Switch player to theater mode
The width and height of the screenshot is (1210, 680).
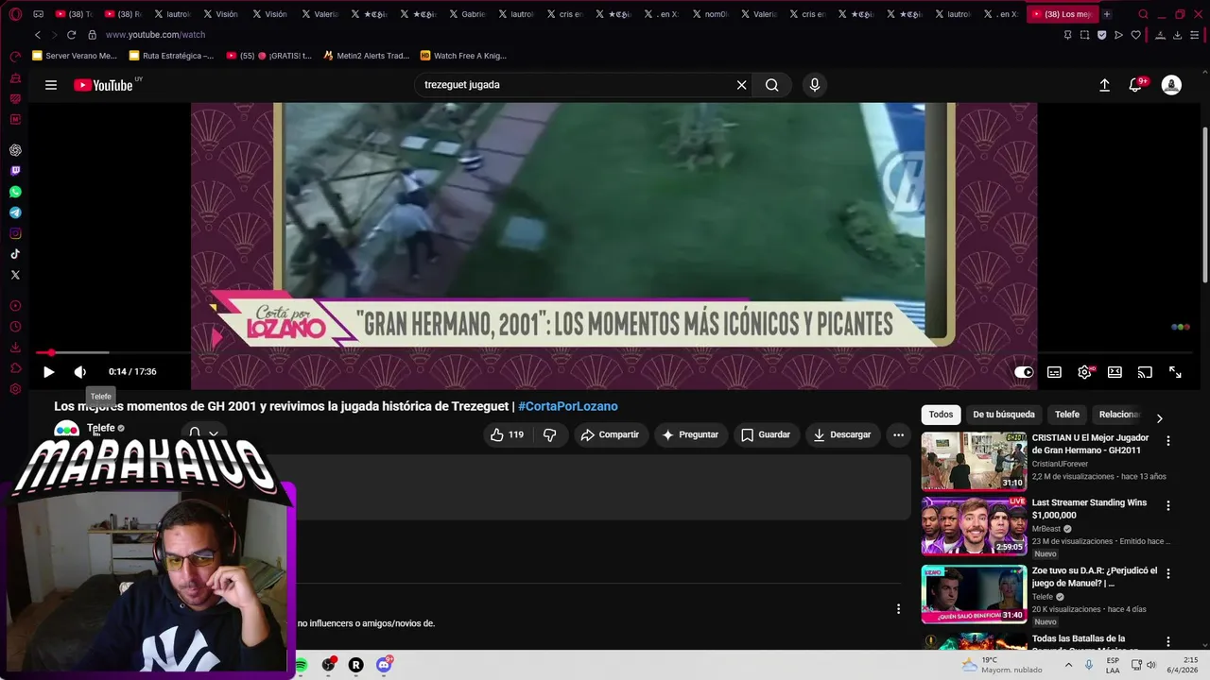tap(1115, 372)
